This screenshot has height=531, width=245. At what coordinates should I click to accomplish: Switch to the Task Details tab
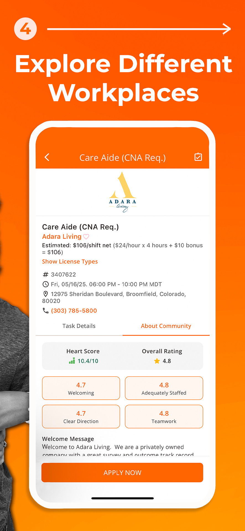click(x=79, y=326)
